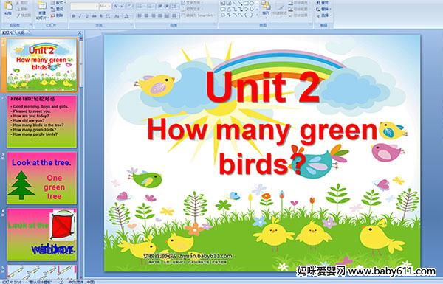
Task: Toggle Center text alignment
Action: tap(146, 15)
